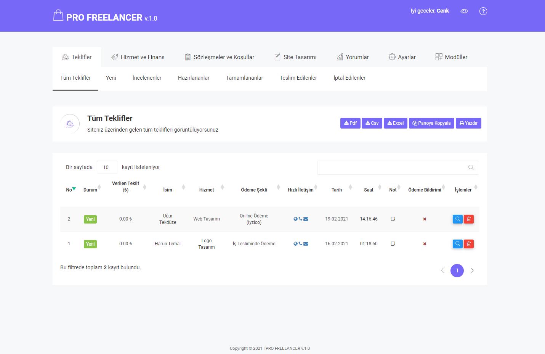Click PRO FREELANCER title text
The image size is (545, 354).
pos(104,18)
